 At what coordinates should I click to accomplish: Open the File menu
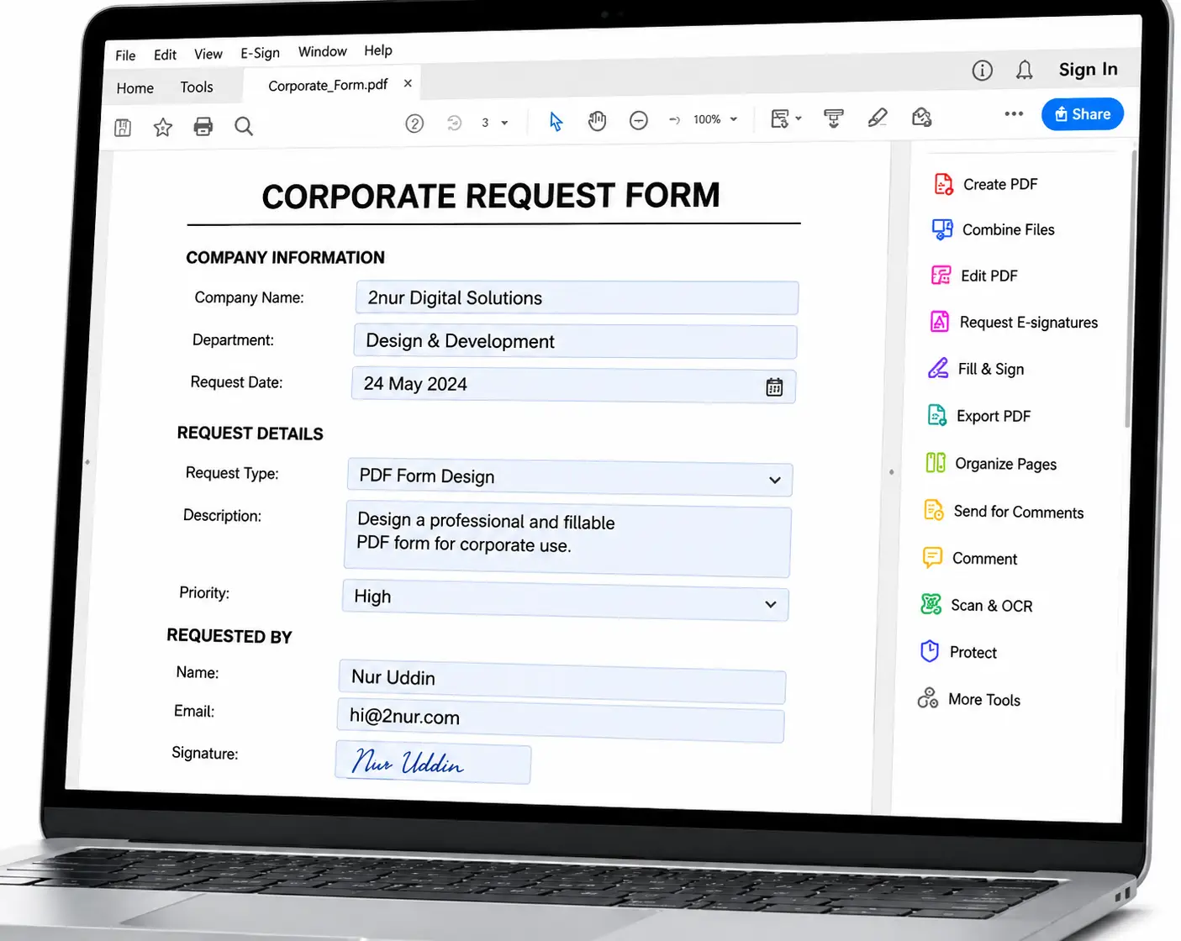coord(125,55)
